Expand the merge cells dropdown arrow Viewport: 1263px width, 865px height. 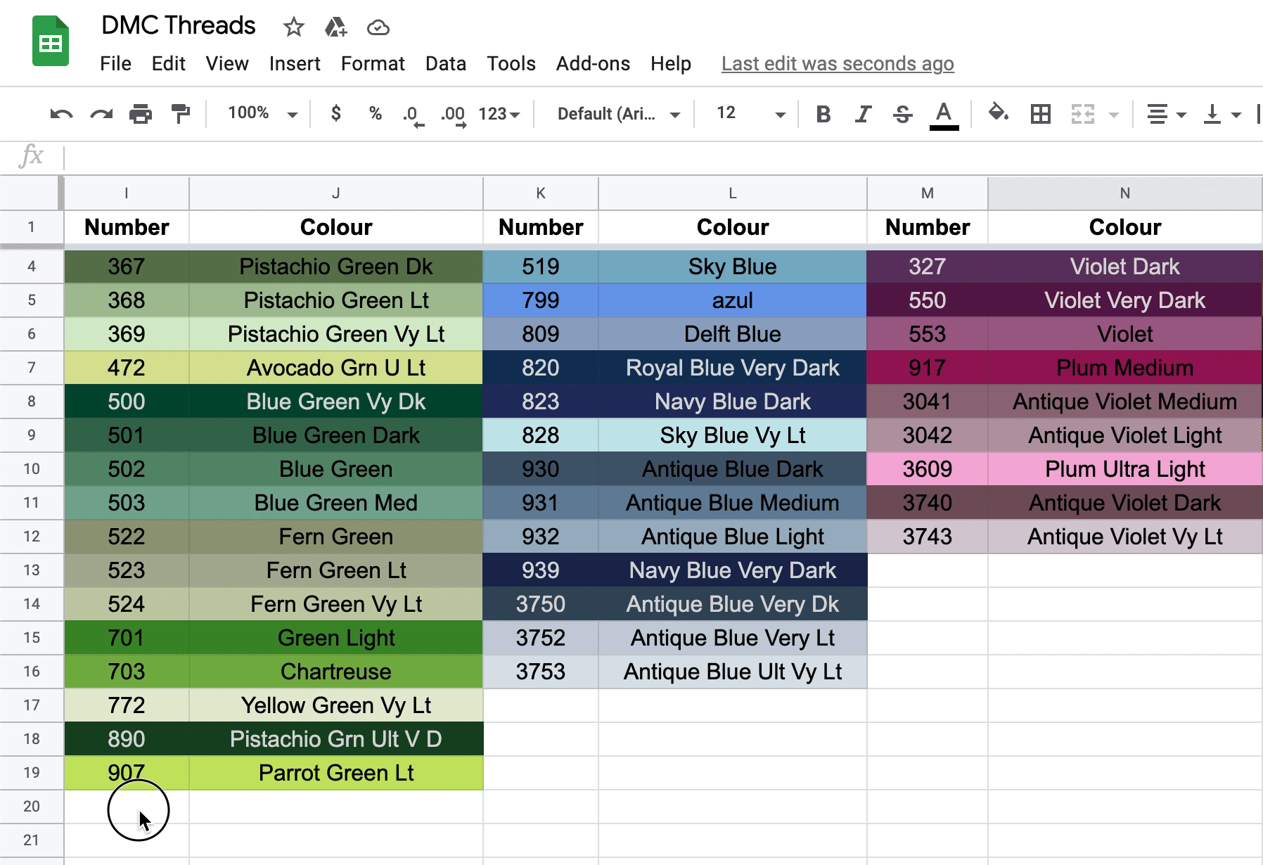click(x=1113, y=114)
